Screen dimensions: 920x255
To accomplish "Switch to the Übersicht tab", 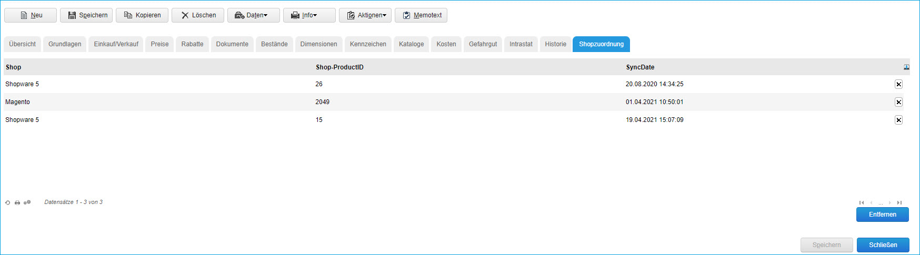I will point(23,44).
